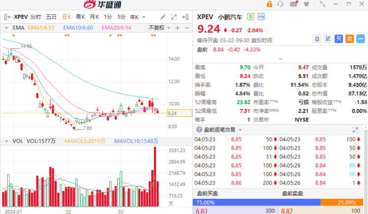The width and height of the screenshot is (368, 214).
Task: Click the first orange event marker above the chart
Action: [14, 35]
